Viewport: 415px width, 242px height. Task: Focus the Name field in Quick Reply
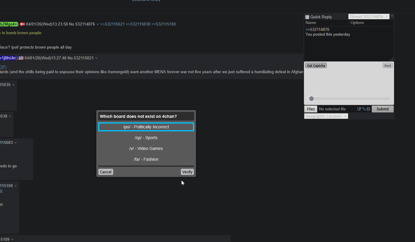click(326, 23)
